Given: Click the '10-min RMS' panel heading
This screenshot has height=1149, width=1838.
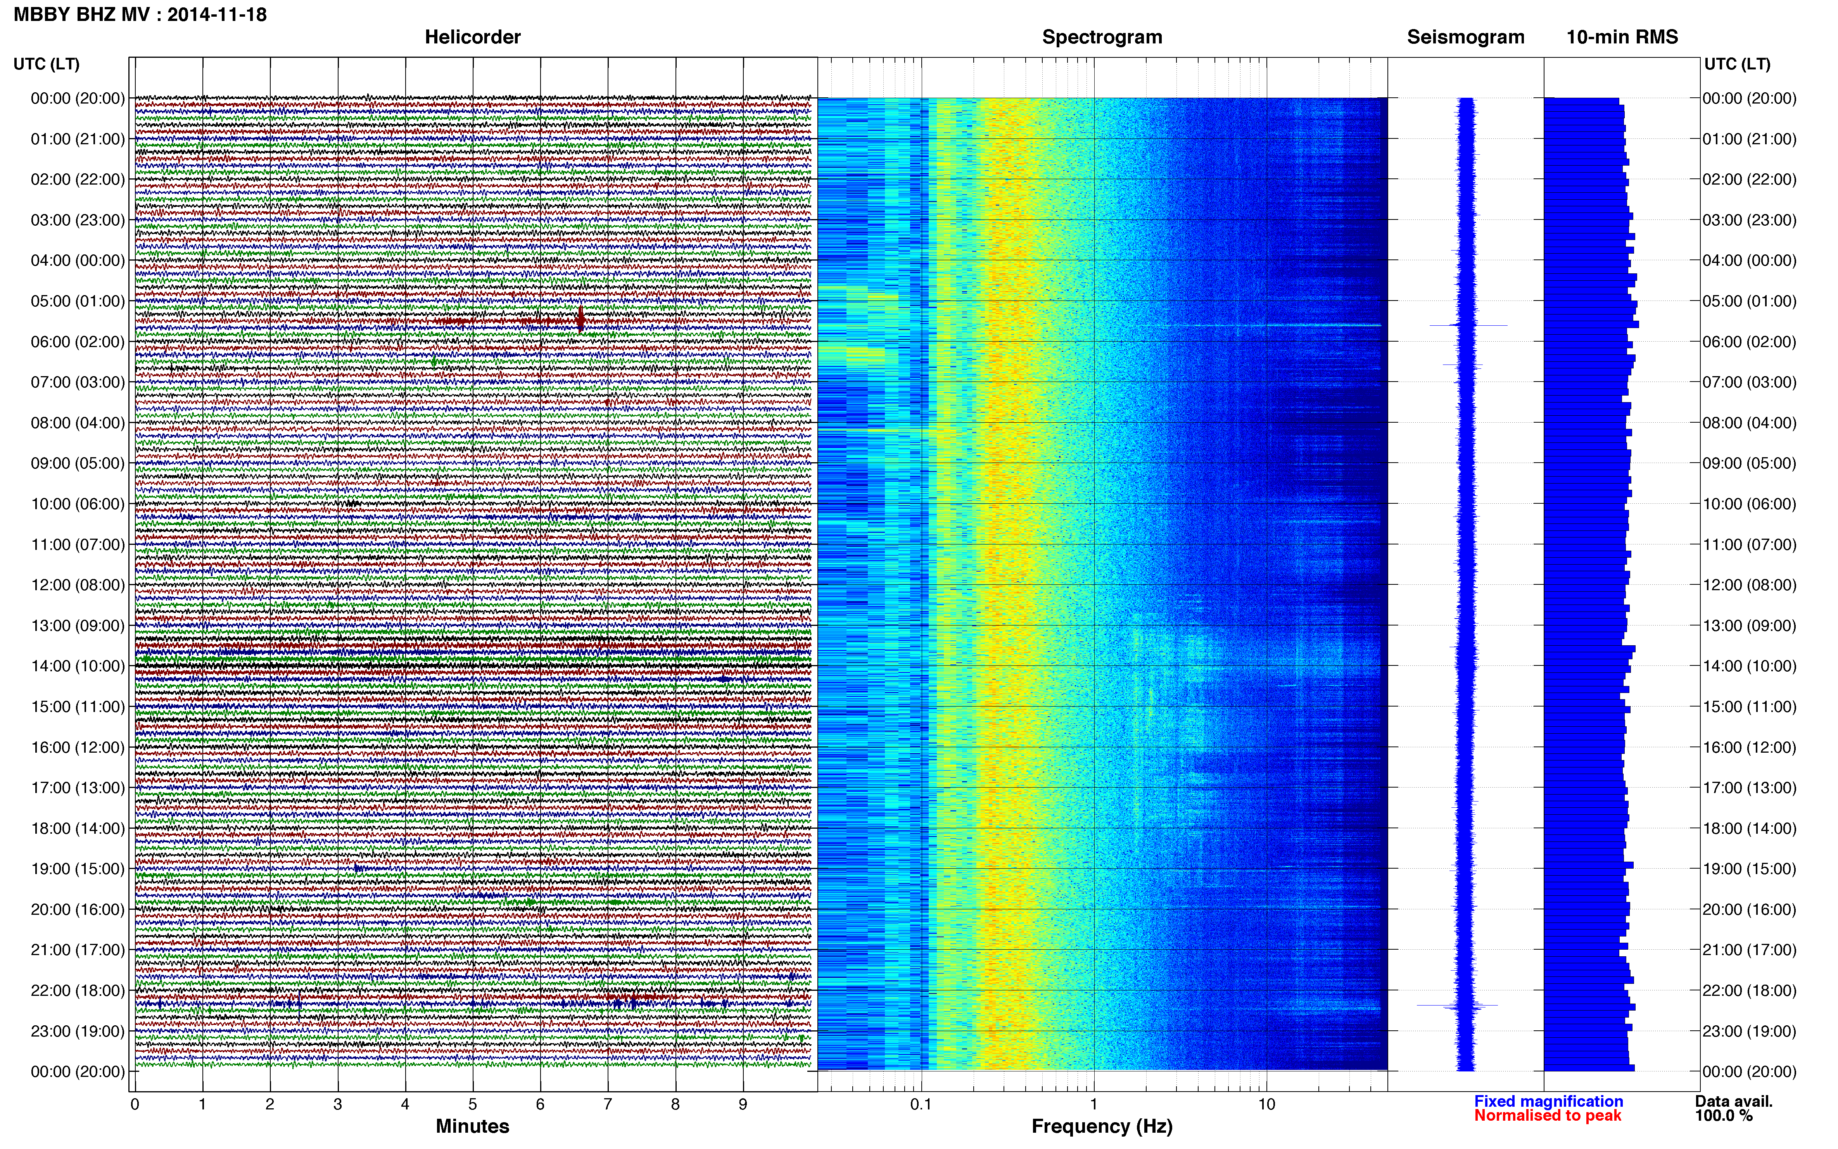Looking at the screenshot, I should pyautogui.click(x=1622, y=37).
